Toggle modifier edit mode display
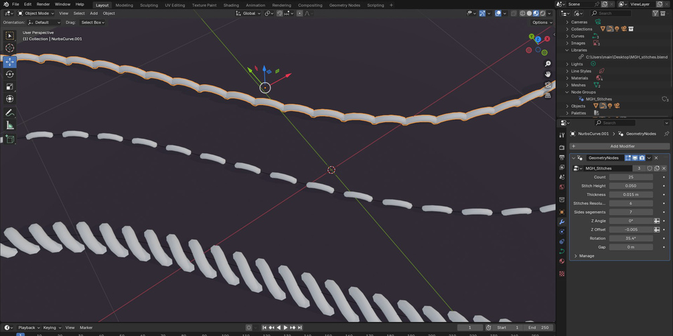673x336 pixels. [x=628, y=158]
